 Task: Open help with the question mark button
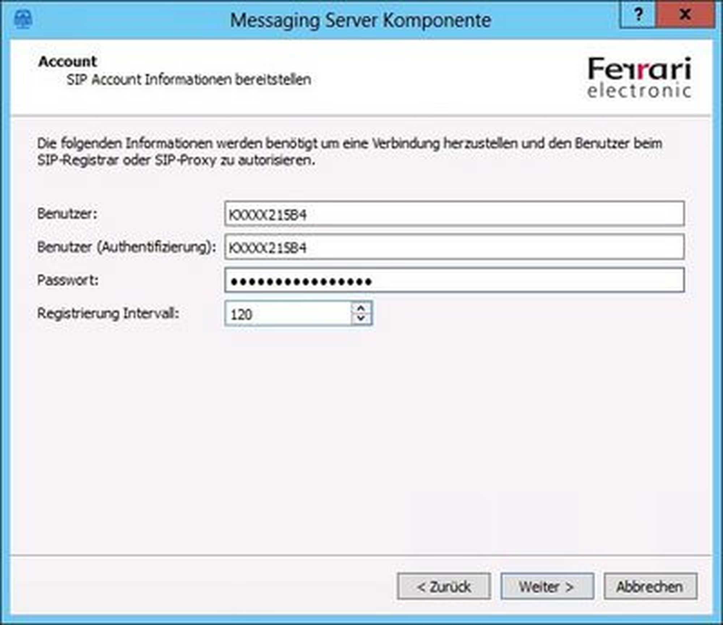[x=638, y=15]
